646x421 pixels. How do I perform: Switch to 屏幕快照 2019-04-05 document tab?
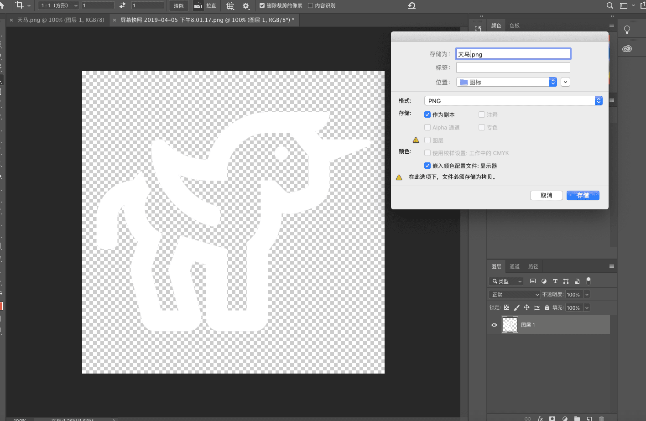point(205,20)
